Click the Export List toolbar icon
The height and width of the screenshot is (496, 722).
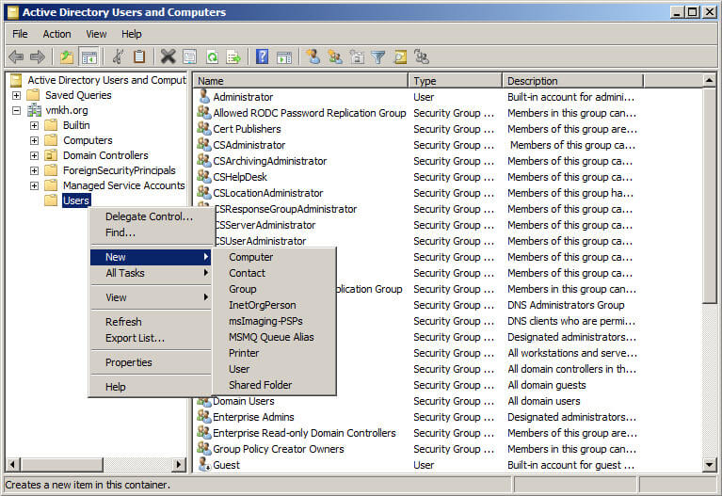pos(233,57)
